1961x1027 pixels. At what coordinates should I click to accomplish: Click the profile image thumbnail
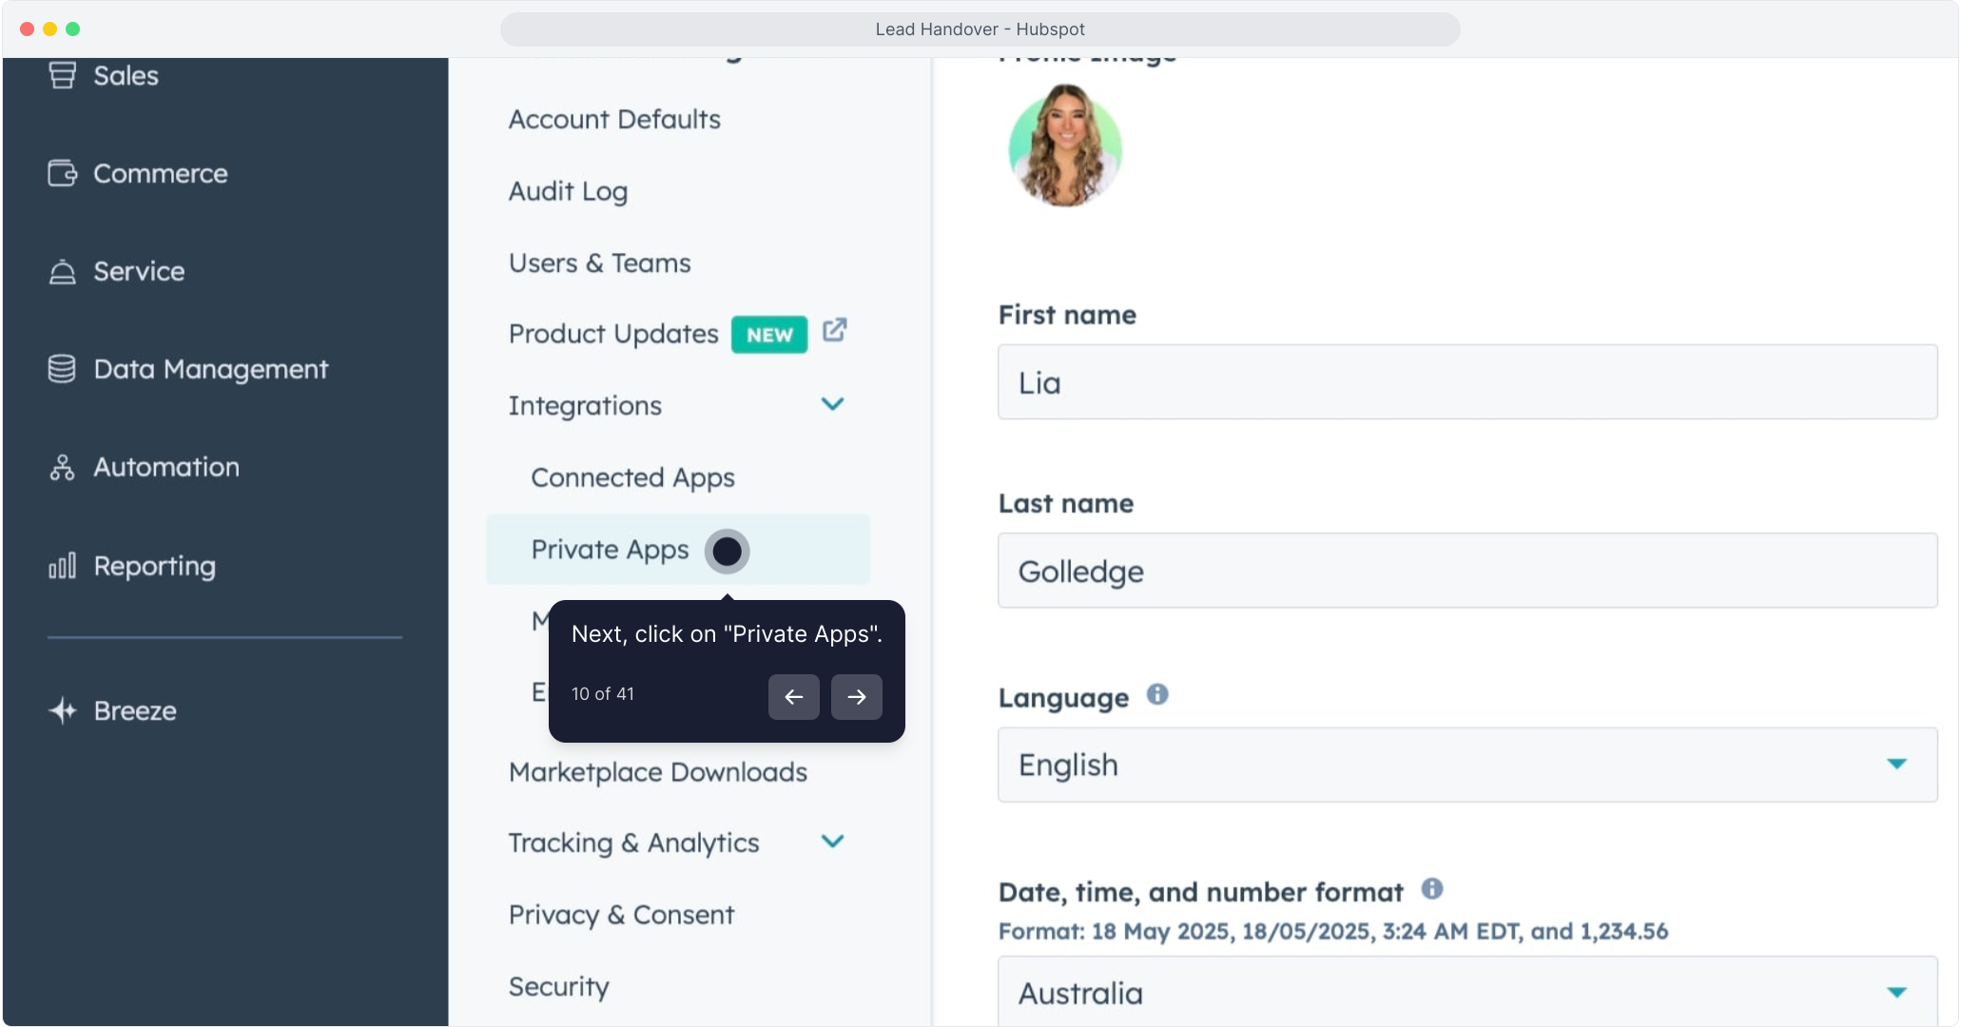click(x=1065, y=145)
